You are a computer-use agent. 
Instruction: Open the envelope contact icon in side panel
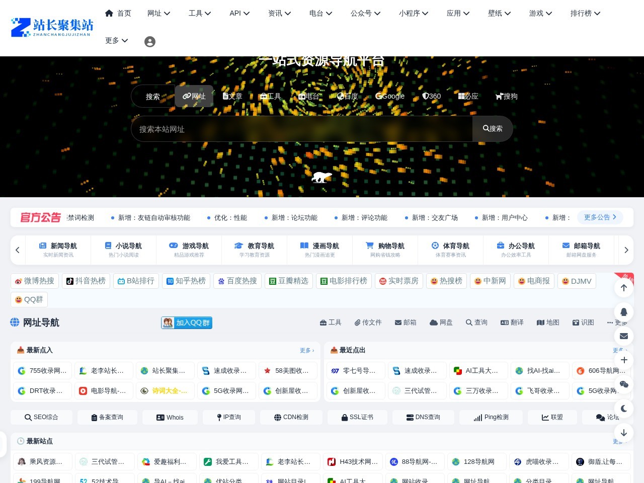pos(624,336)
